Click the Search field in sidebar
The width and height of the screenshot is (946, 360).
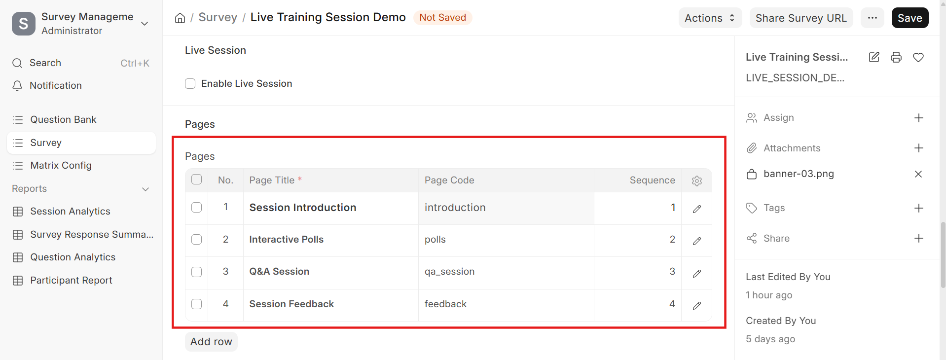81,63
